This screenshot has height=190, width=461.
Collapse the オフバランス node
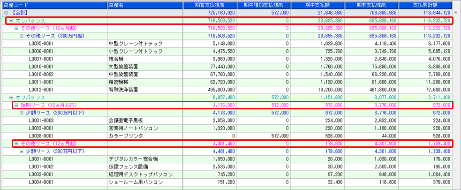pos(11,98)
